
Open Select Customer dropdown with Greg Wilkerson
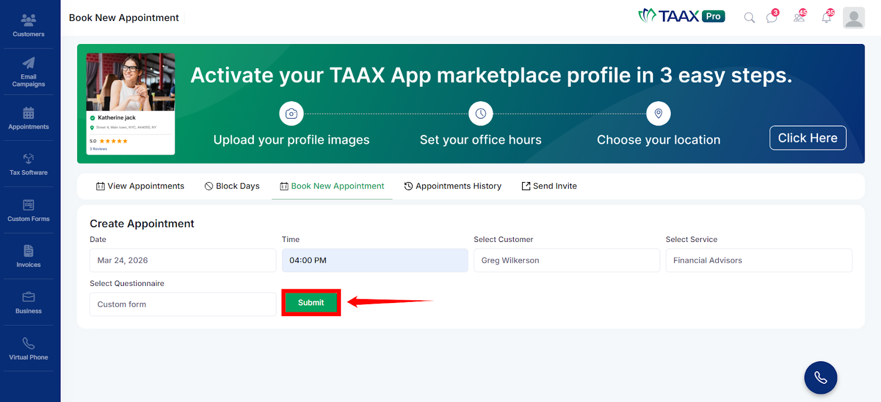pyautogui.click(x=567, y=260)
